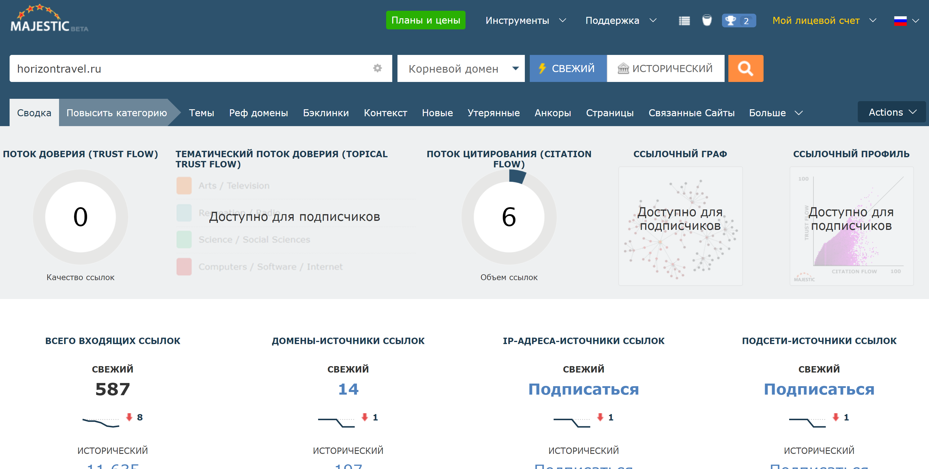Image resolution: width=929 pixels, height=469 pixels.
Task: Click the Объем ссылок label
Action: tap(509, 277)
